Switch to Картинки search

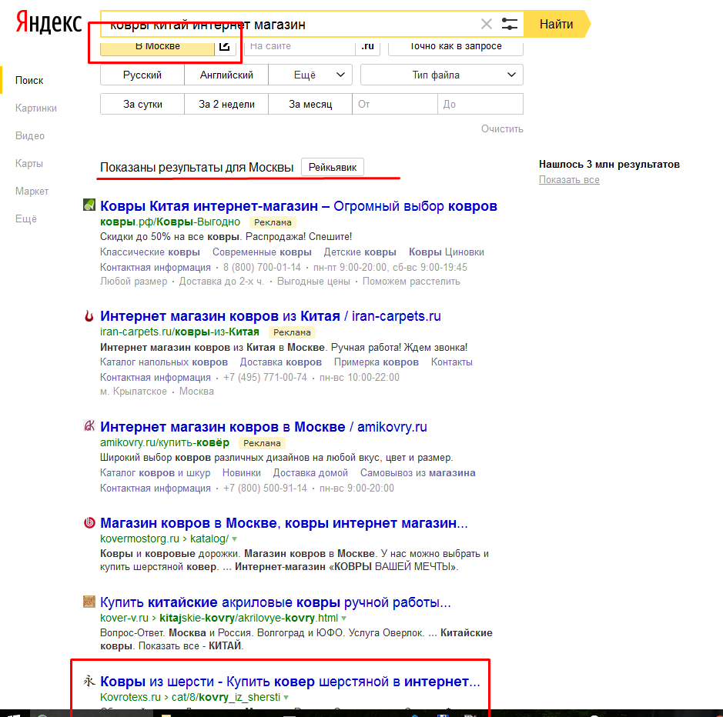(36, 108)
